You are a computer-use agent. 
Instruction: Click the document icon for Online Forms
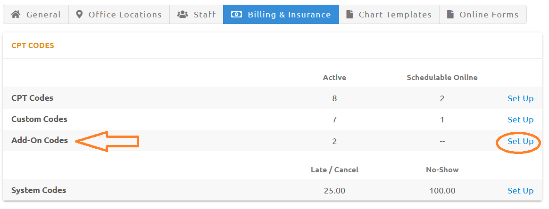pyautogui.click(x=450, y=14)
